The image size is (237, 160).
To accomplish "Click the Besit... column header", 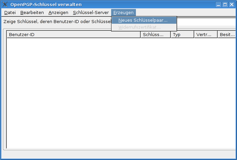I will 227,35.
